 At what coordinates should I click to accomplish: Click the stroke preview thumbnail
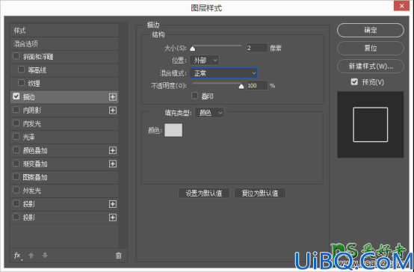point(371,125)
